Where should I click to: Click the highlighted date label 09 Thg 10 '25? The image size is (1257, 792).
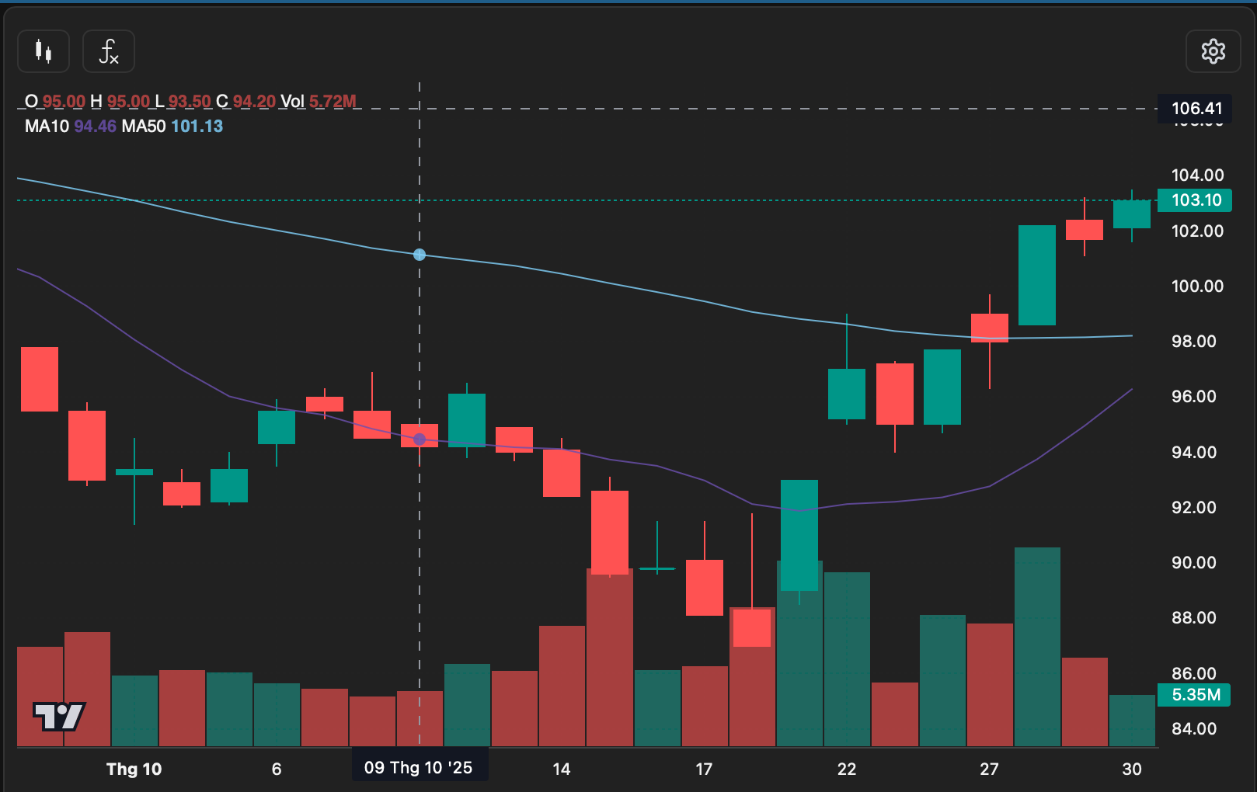(x=419, y=768)
